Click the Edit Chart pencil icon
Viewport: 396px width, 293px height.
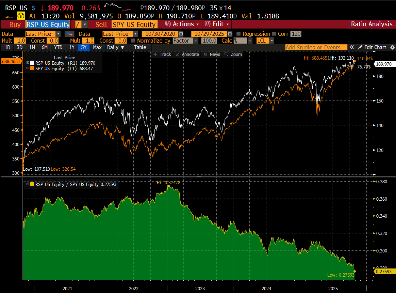[360, 47]
